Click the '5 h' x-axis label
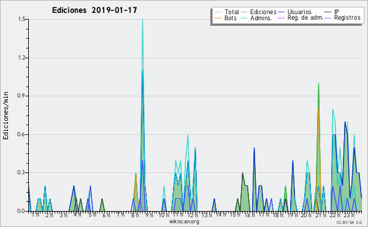This screenshot has height=227, width=368. [x=92, y=215]
